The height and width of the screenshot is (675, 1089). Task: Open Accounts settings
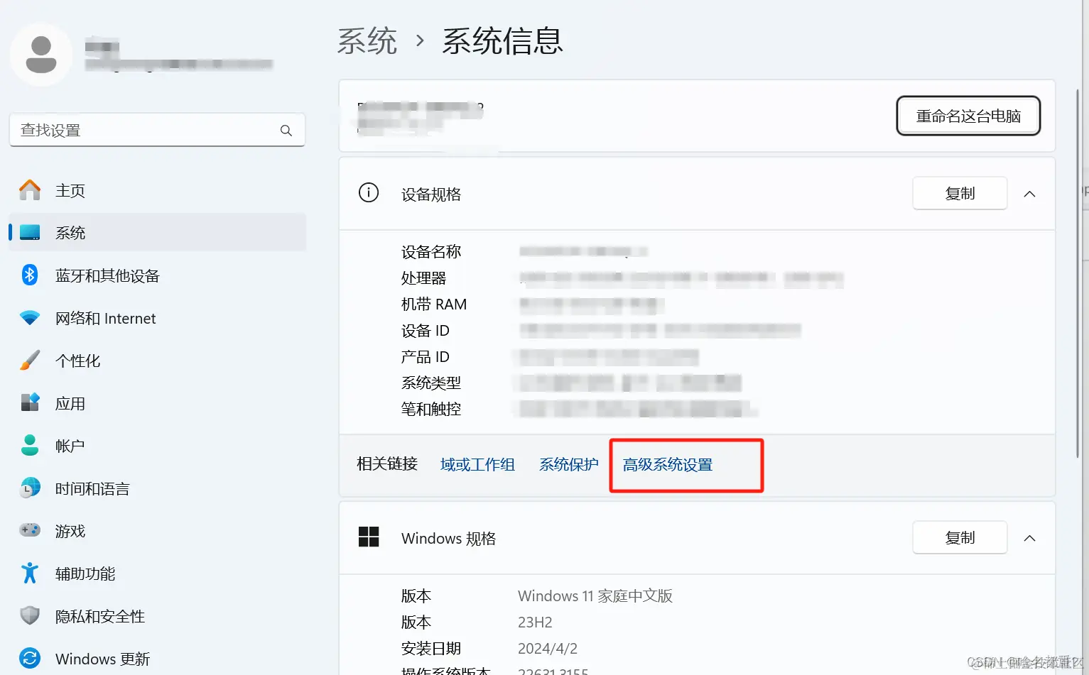69,446
